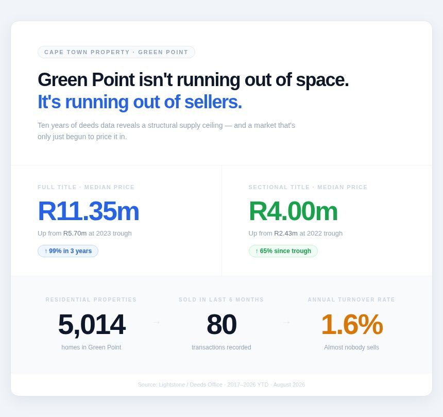Click the blue line "It's running out of sellers."
The height and width of the screenshot is (417, 443).
(140, 102)
